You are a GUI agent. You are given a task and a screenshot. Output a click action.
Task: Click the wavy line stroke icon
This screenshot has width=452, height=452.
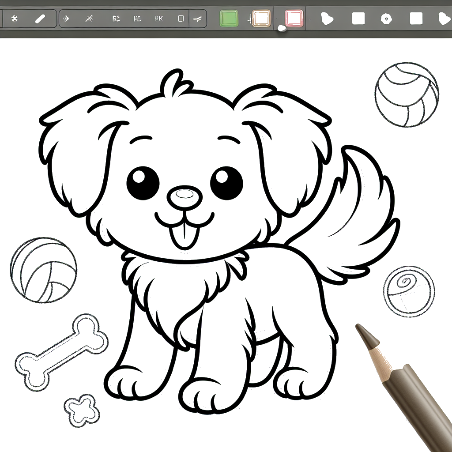(x=197, y=19)
